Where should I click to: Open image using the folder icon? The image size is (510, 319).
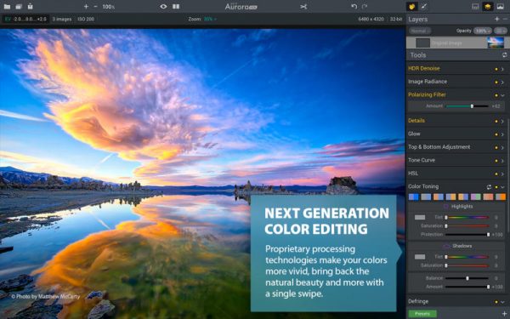click(7, 7)
